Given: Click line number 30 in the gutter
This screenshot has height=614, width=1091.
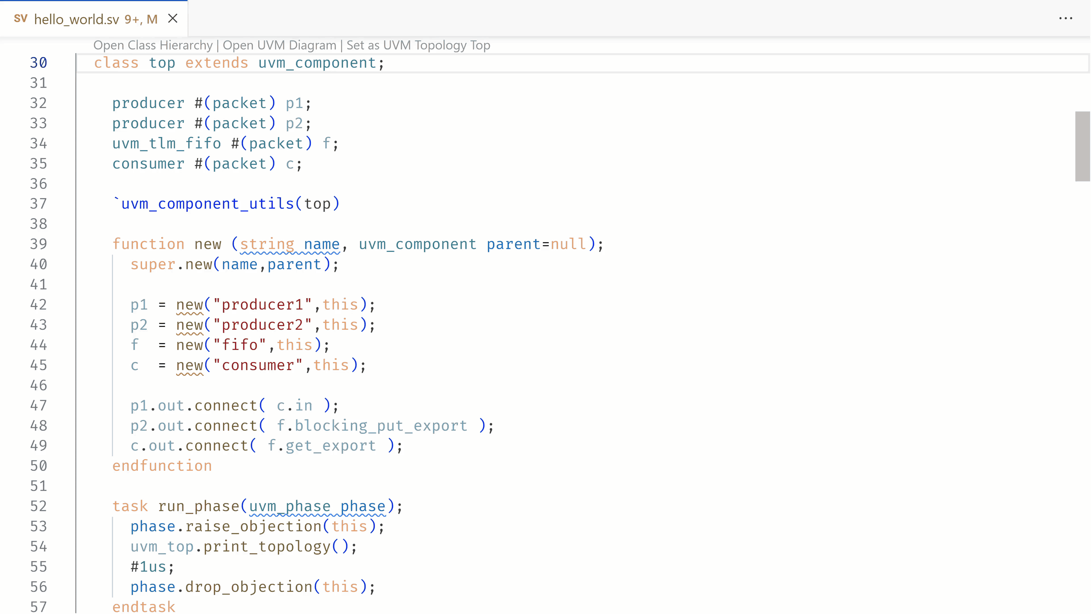Looking at the screenshot, I should coord(38,63).
